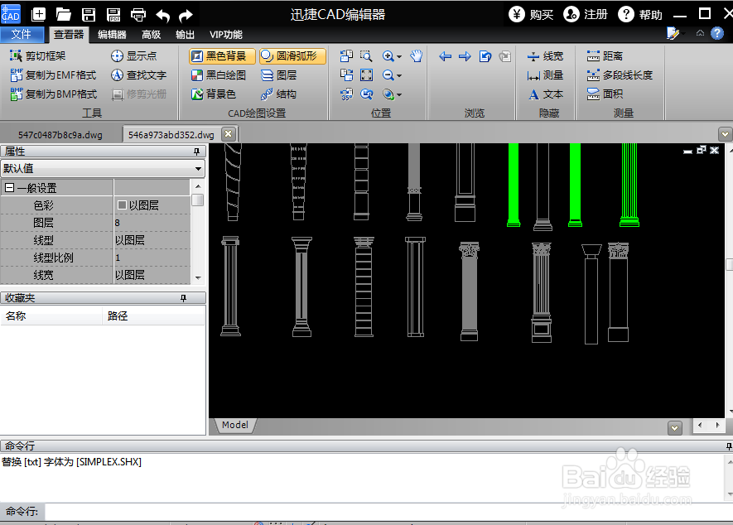
Task: Toggle 黑色背景 mode
Action: point(222,56)
